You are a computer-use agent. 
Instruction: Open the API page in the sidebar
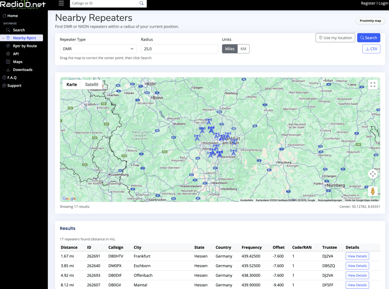tap(16, 54)
